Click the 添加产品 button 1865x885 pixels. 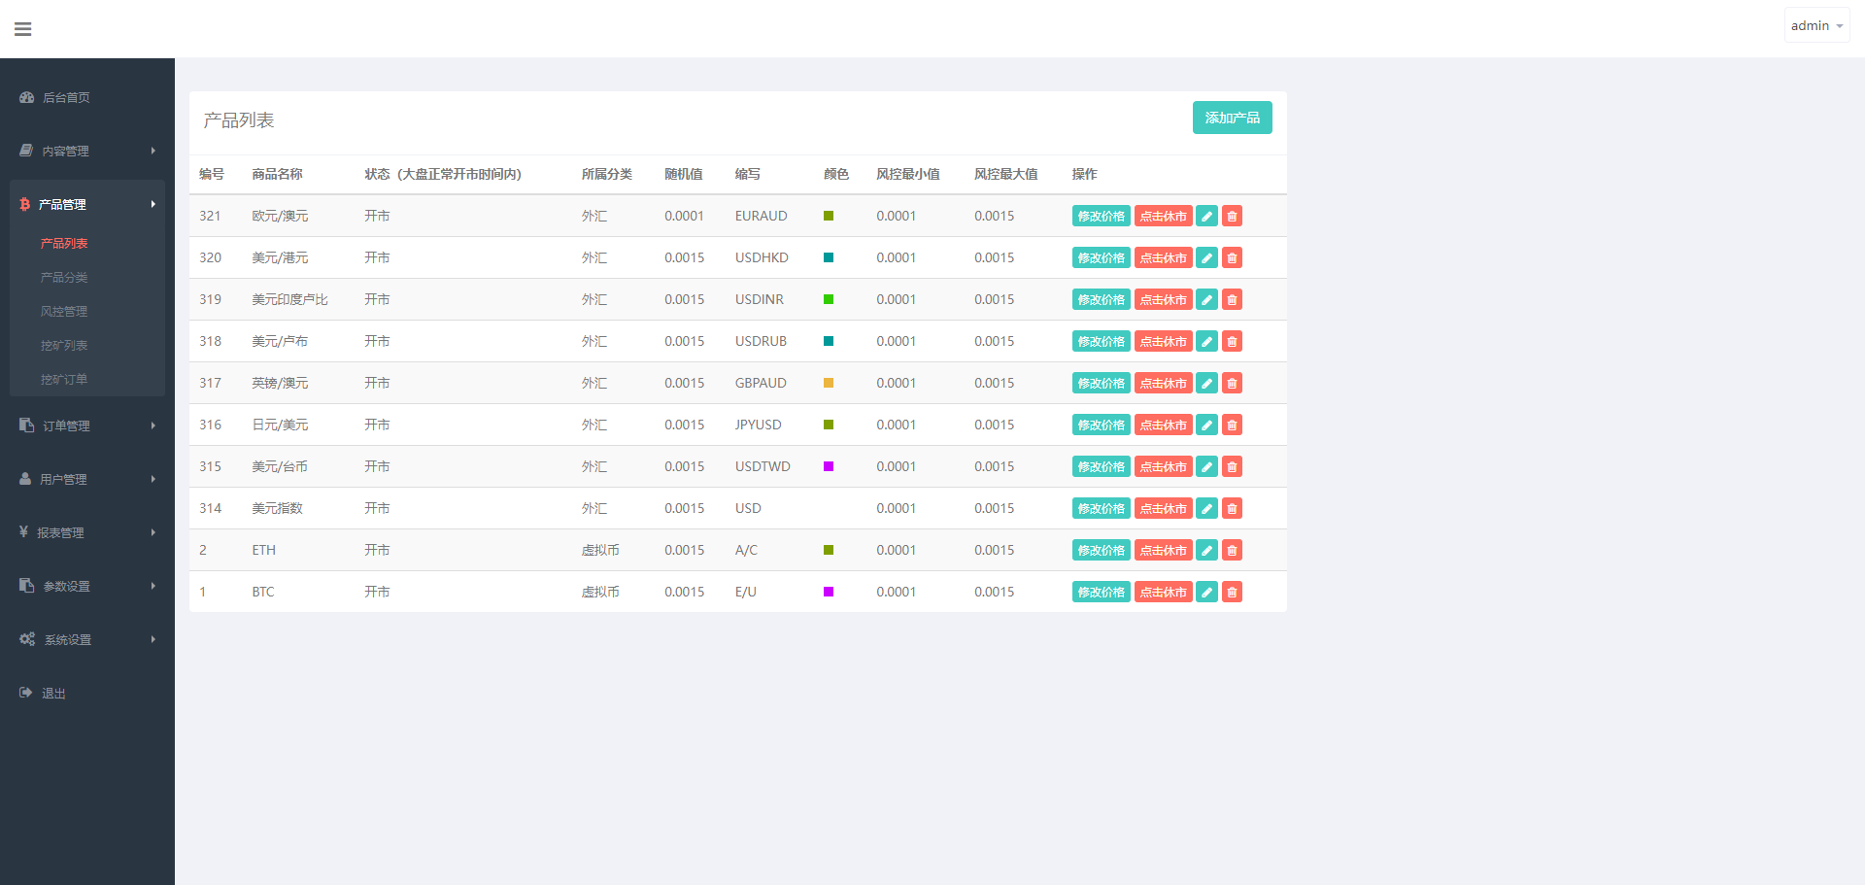point(1232,118)
